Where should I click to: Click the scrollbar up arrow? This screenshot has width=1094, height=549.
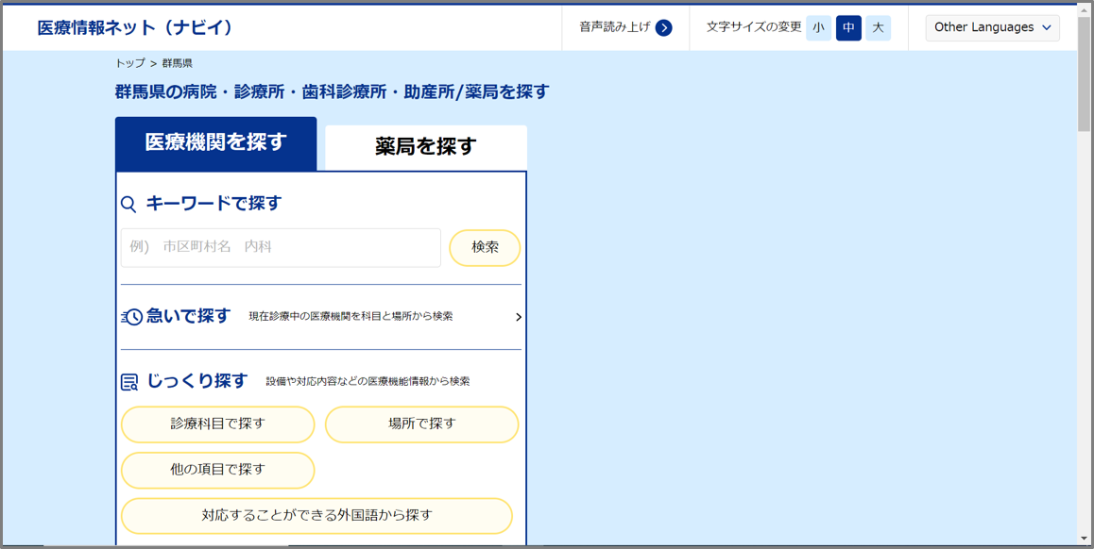tap(1084, 9)
